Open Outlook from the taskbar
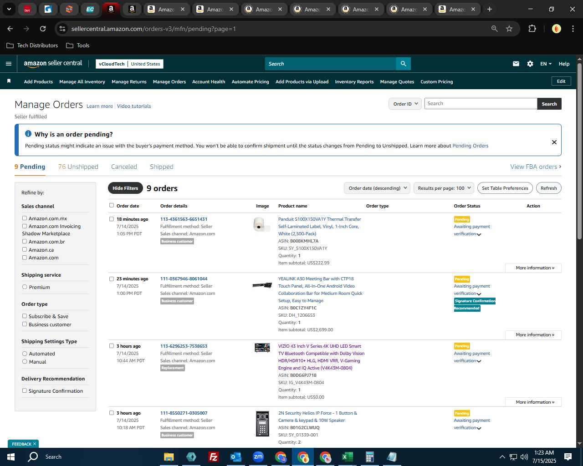Image resolution: width=583 pixels, height=466 pixels. 235,457
